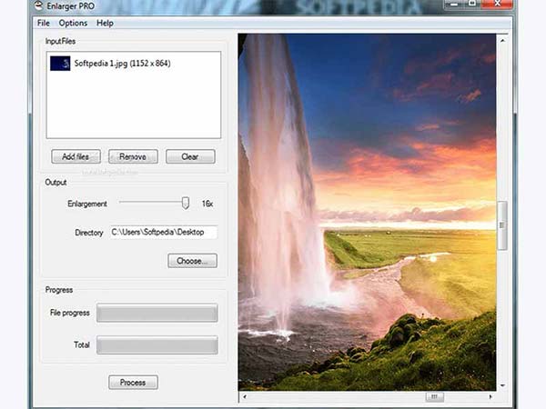Click the Softpedia 1.jpg thumbnail icon
546x409 pixels.
60,64
